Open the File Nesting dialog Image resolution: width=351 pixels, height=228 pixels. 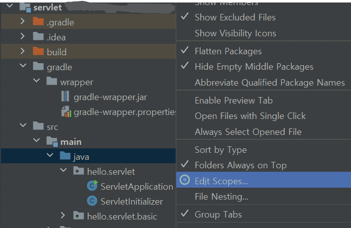coord(221,197)
